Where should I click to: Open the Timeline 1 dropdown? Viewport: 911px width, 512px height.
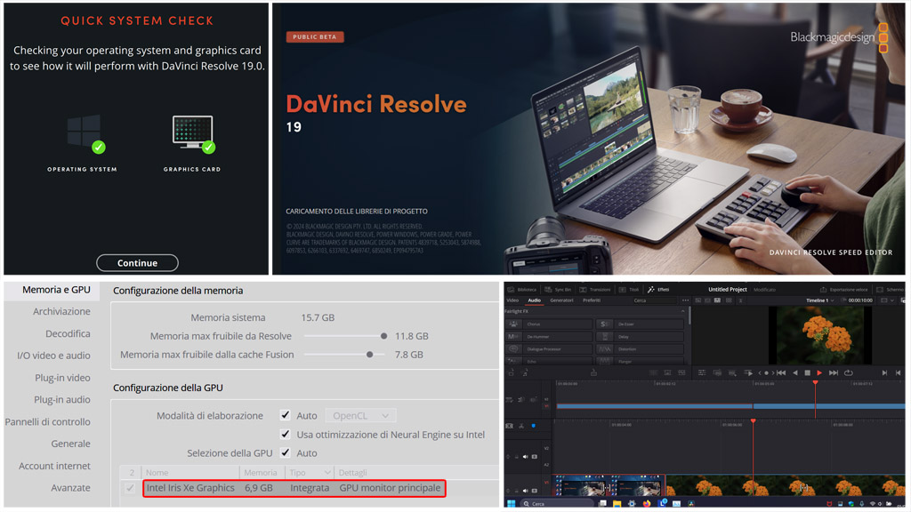tap(819, 300)
